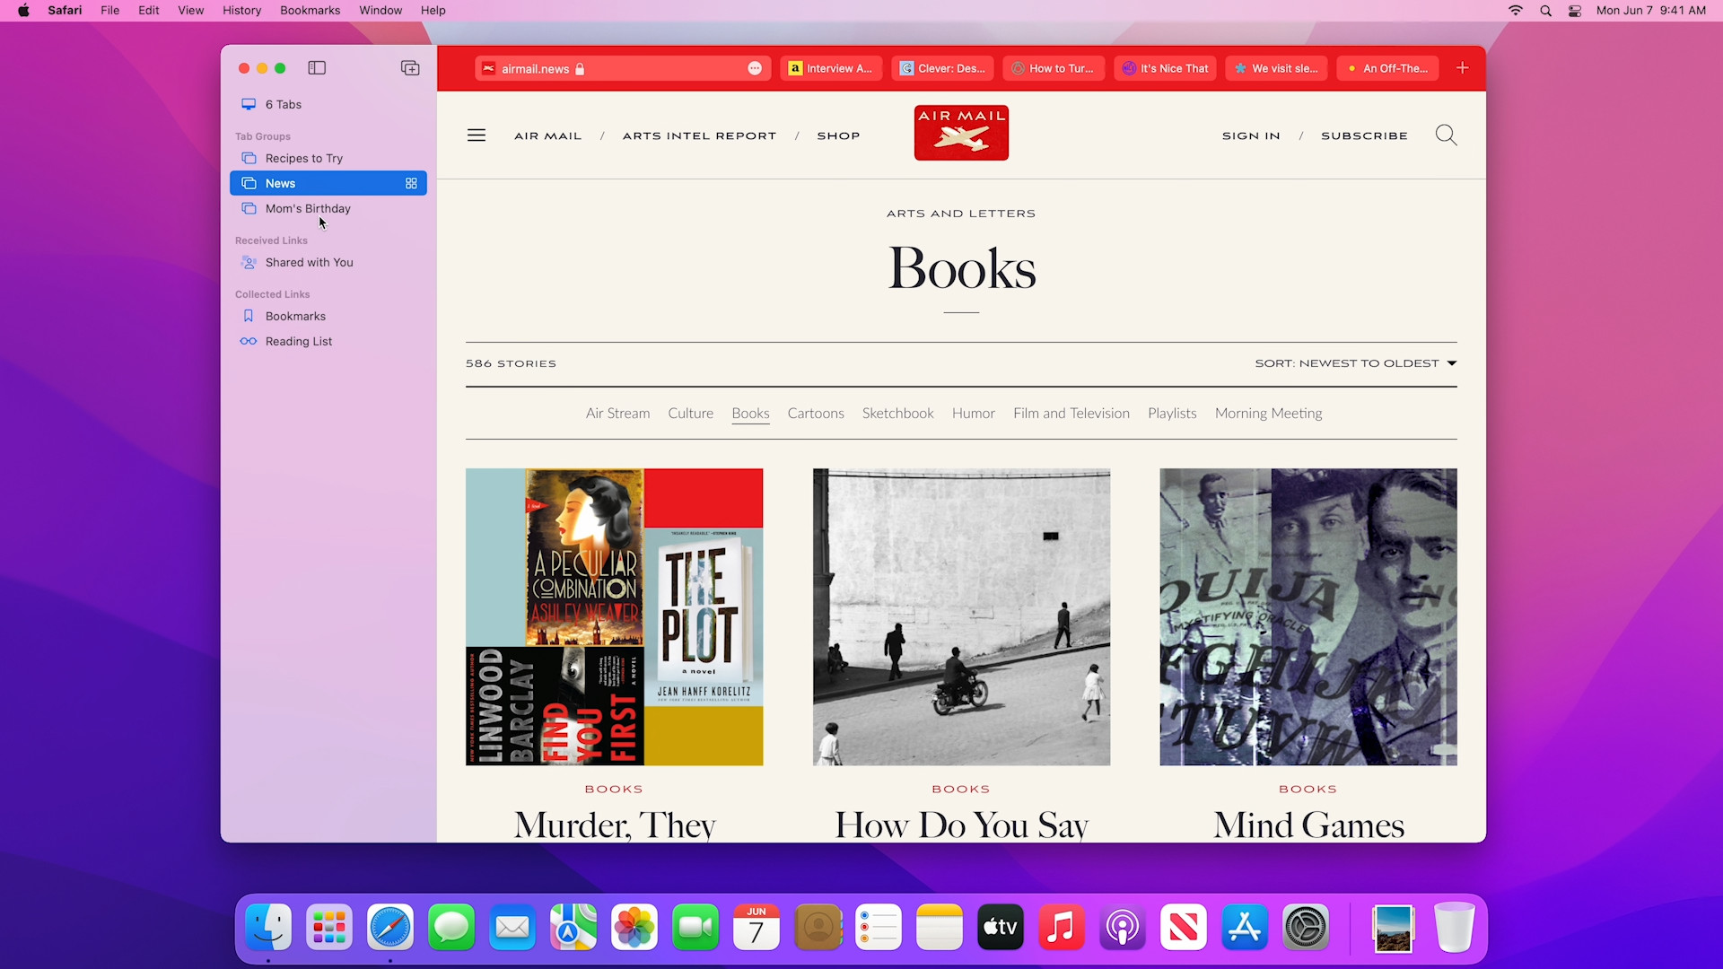1723x969 pixels.
Task: Switch to the It's Nice That tab
Action: coord(1164,68)
